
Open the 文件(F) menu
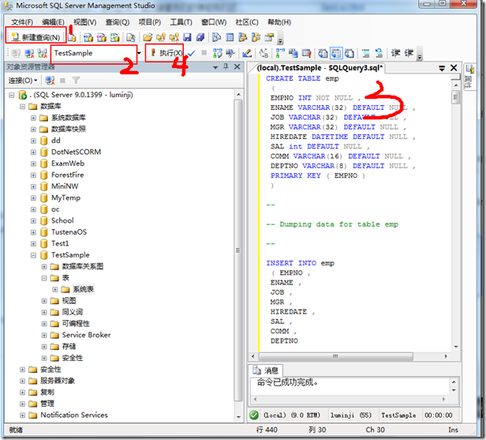pos(22,22)
